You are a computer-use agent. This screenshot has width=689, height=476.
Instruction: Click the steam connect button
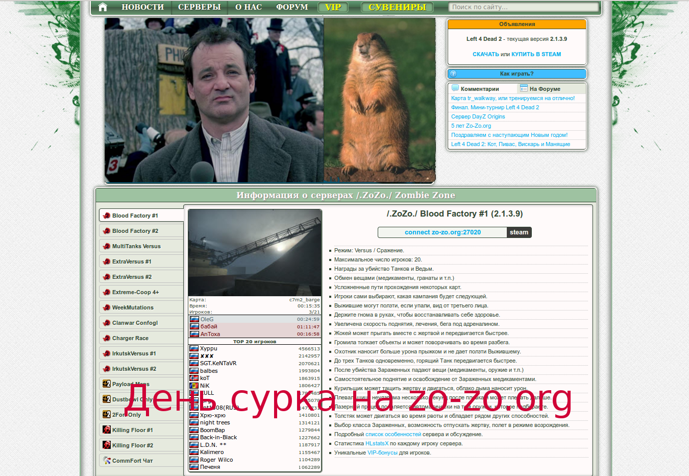519,232
